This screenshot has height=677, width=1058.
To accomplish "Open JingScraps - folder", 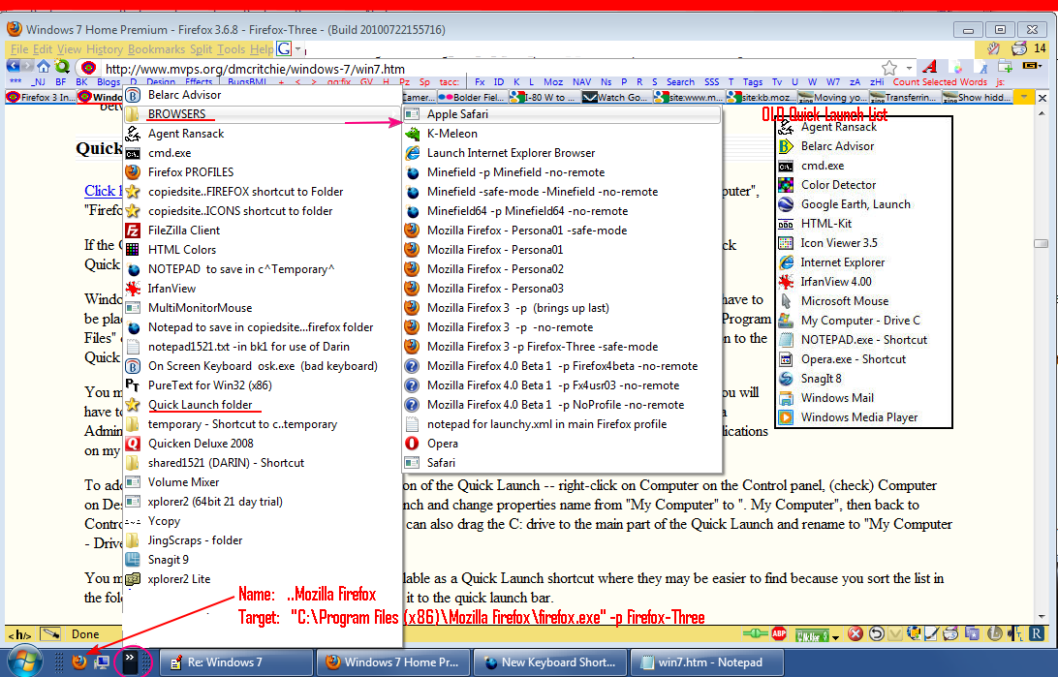I will coord(264,540).
